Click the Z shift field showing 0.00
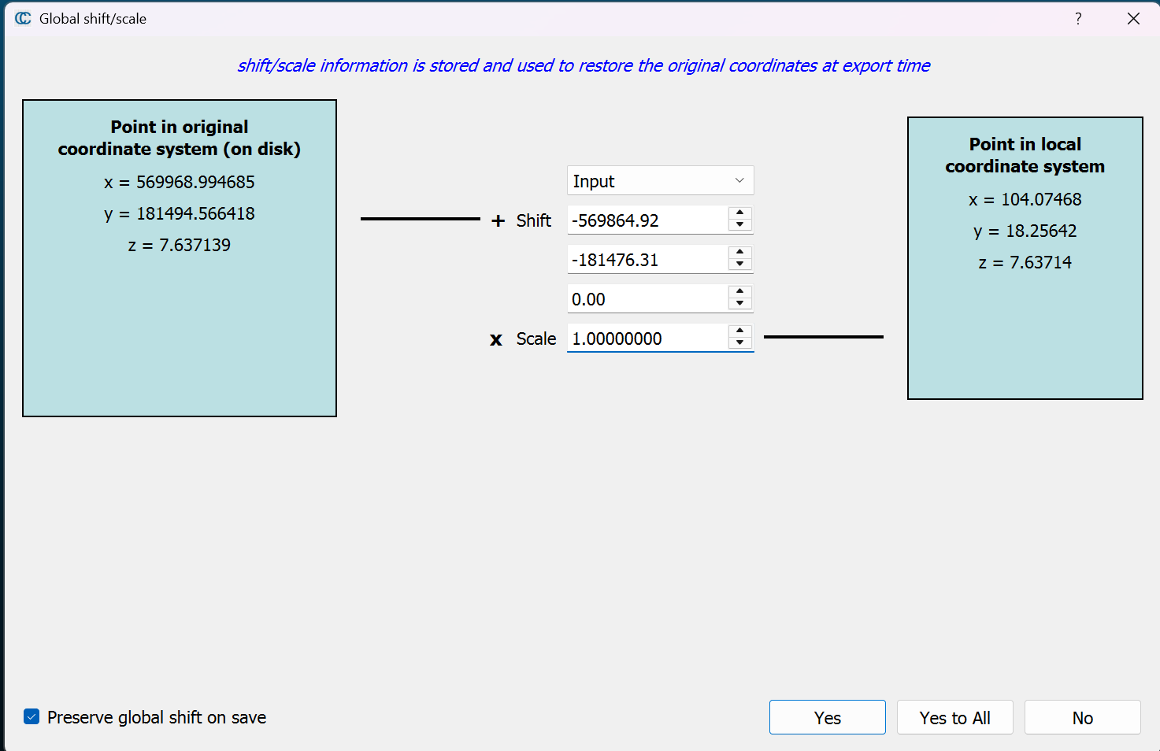Viewport: 1160px width, 751px height. [x=646, y=299]
